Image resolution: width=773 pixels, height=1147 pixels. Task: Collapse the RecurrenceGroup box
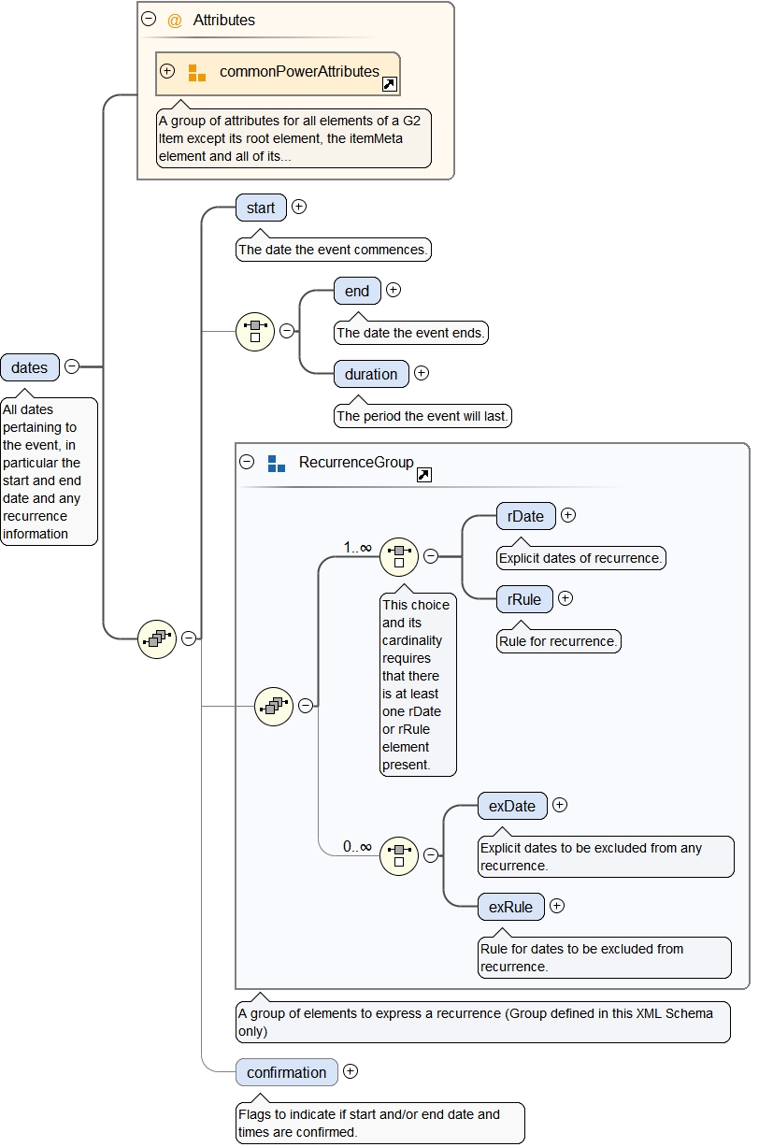click(247, 462)
